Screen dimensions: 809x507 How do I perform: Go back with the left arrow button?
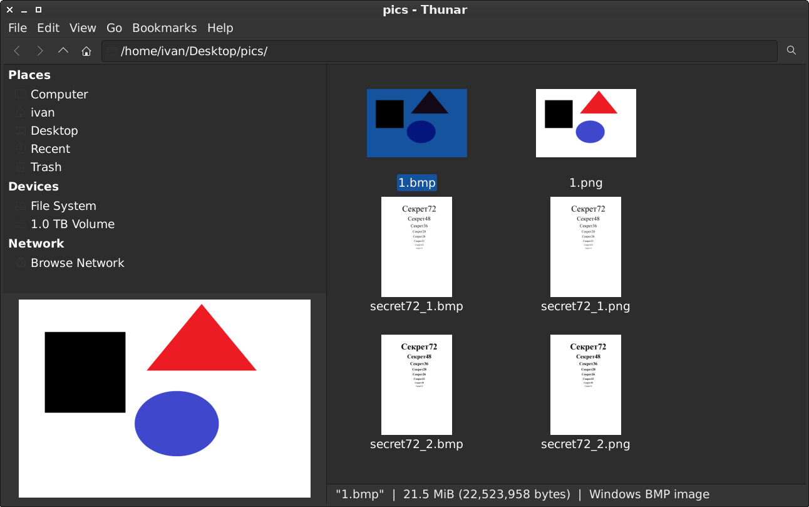pyautogui.click(x=17, y=51)
